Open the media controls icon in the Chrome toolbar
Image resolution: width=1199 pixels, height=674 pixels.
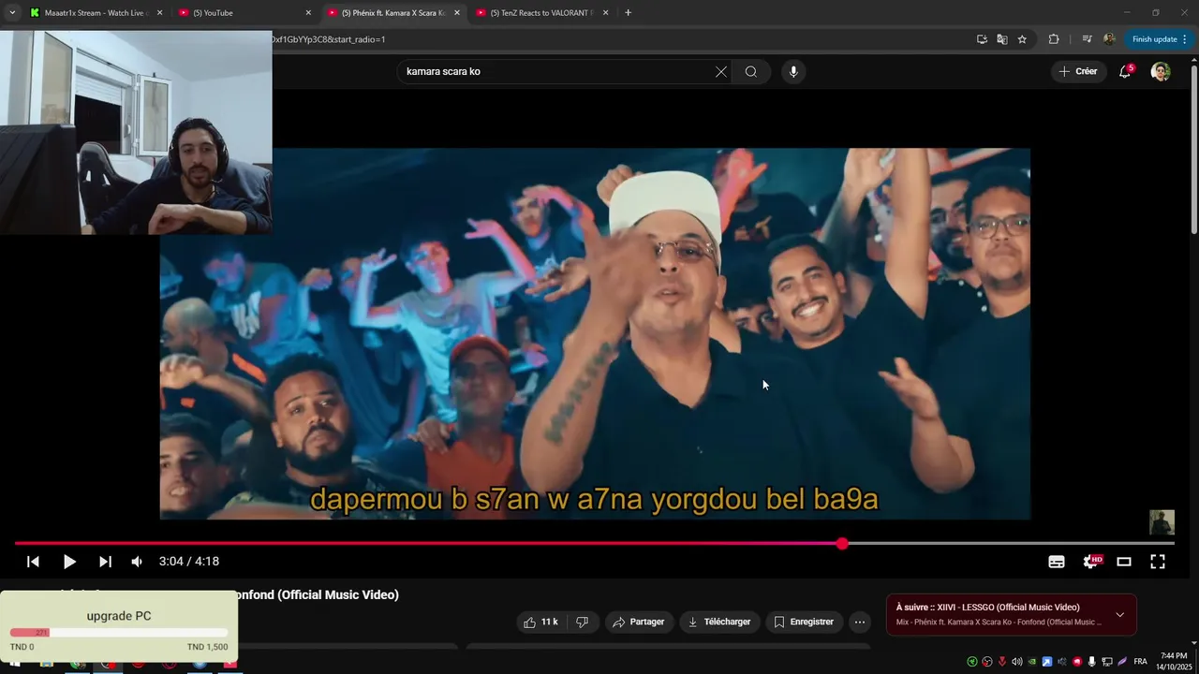click(1087, 39)
